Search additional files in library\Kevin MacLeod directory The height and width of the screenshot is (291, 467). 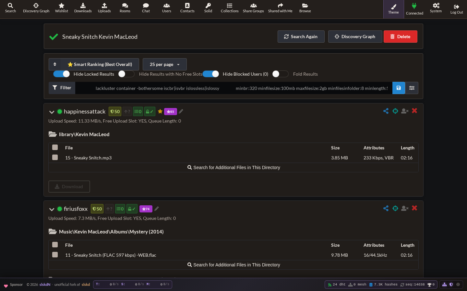click(233, 167)
